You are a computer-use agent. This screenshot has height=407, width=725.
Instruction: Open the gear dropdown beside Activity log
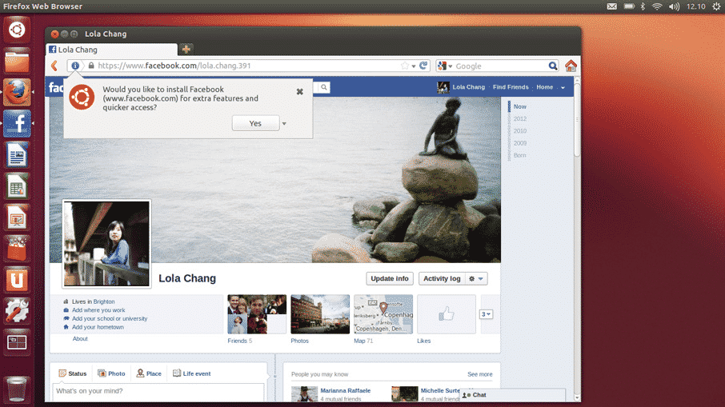[x=476, y=279]
